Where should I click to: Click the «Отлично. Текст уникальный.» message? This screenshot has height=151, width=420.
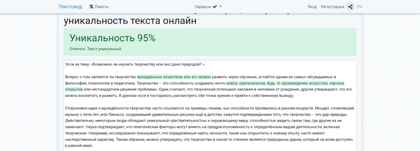pyautogui.click(x=96, y=49)
